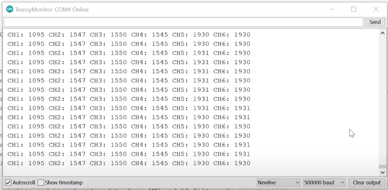388x190 pixels.
Task: Click the first line of serial output
Action: point(129,35)
